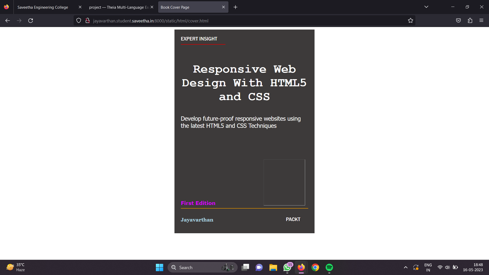Expand hidden system tray icons
Image resolution: width=489 pixels, height=275 pixels.
point(406,267)
